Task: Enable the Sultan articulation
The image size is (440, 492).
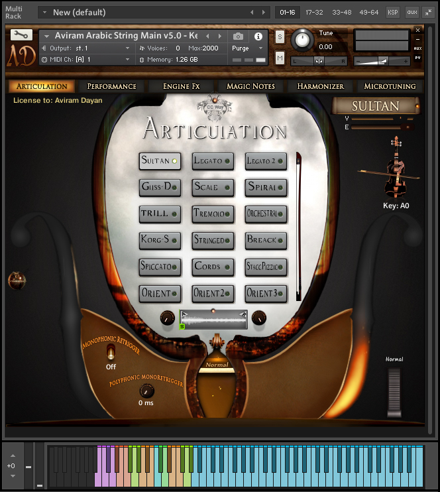Action: (160, 161)
